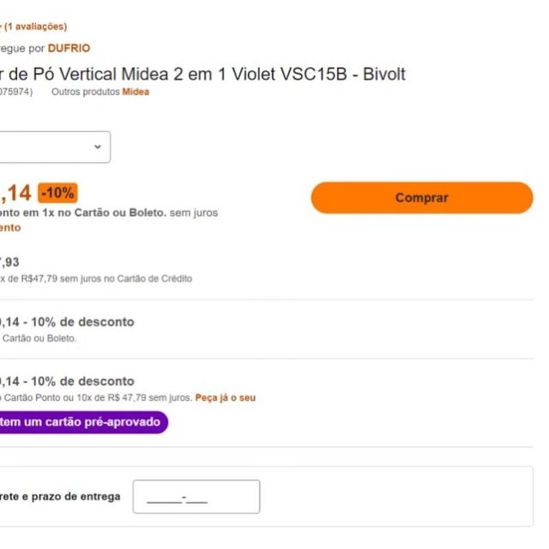This screenshot has height=549, width=549.
Task: Click the purple pre-approved card banner
Action: click(x=83, y=422)
